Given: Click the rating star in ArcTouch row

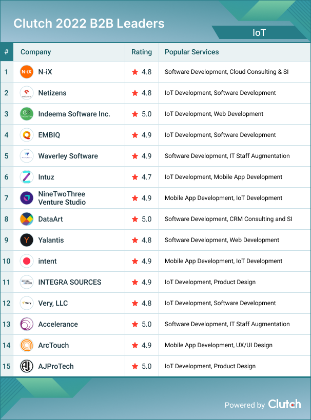Looking at the screenshot, I should [135, 345].
